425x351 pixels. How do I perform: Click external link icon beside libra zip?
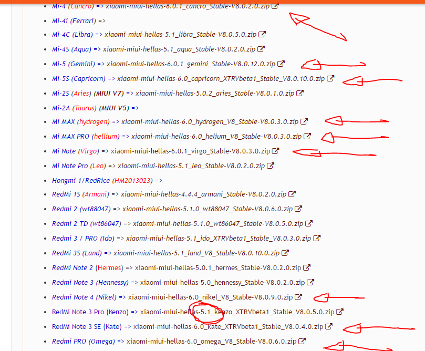point(262,34)
